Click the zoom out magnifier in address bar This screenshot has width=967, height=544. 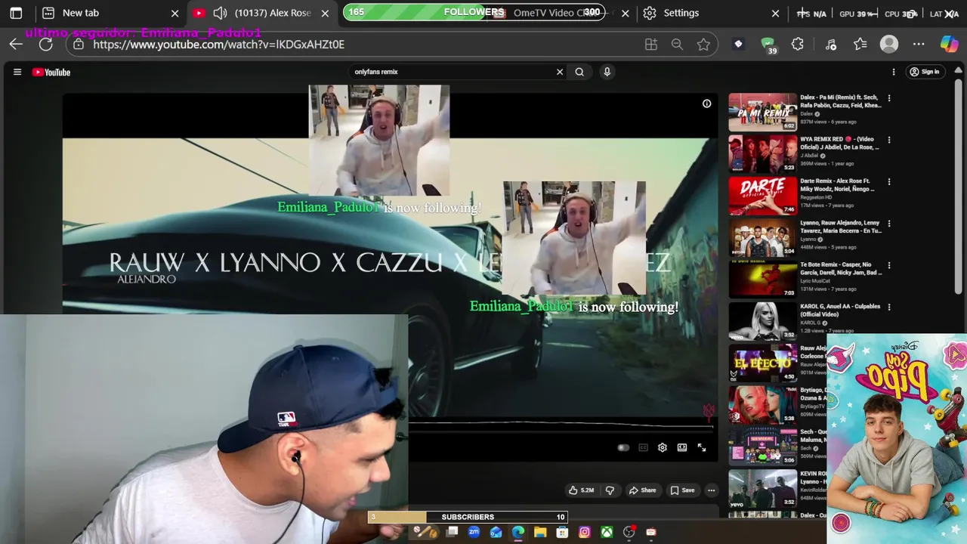(x=677, y=45)
